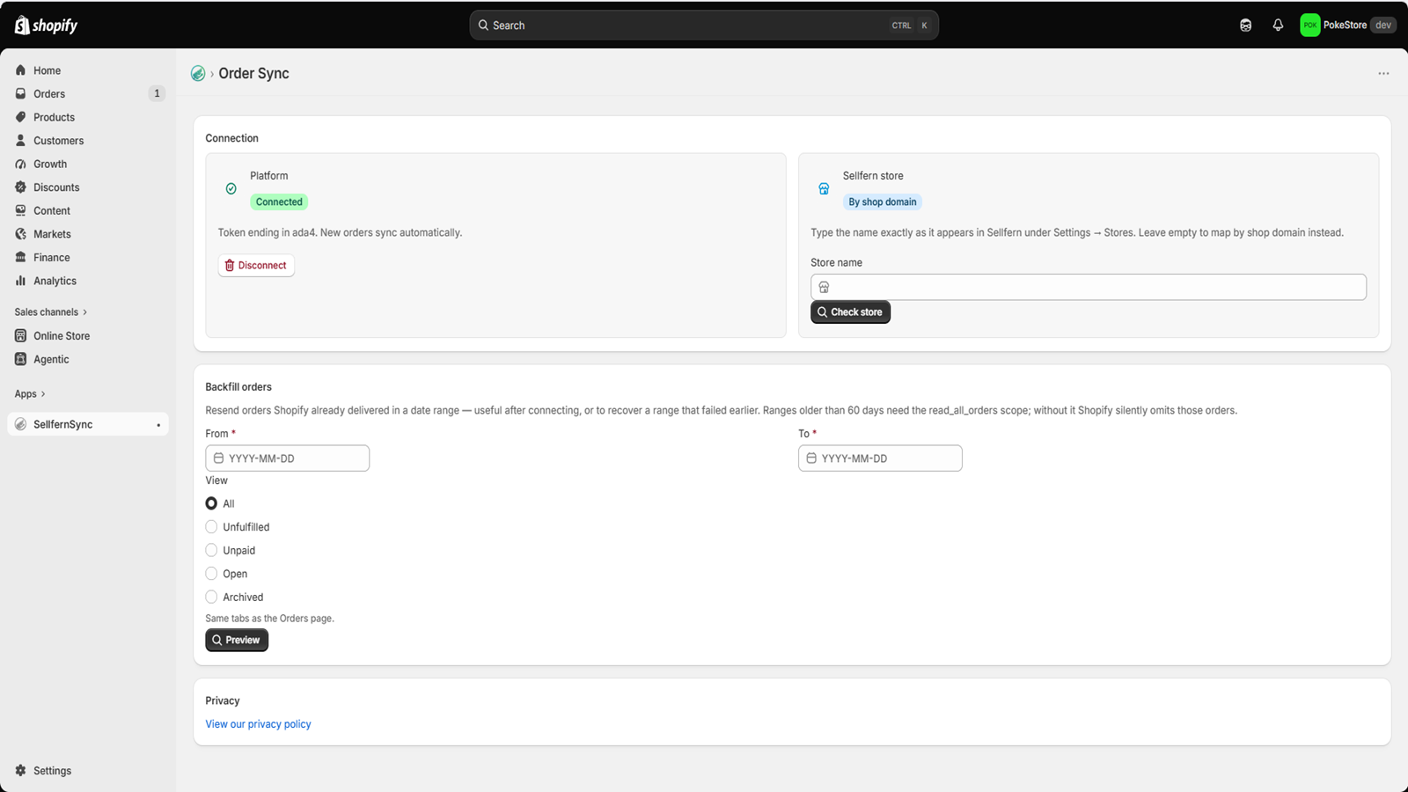Click the Order Sync page title
This screenshot has width=1408, height=792.
coord(253,74)
